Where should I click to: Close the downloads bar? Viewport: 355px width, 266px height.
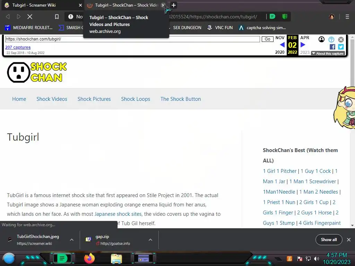pyautogui.click(x=349, y=240)
